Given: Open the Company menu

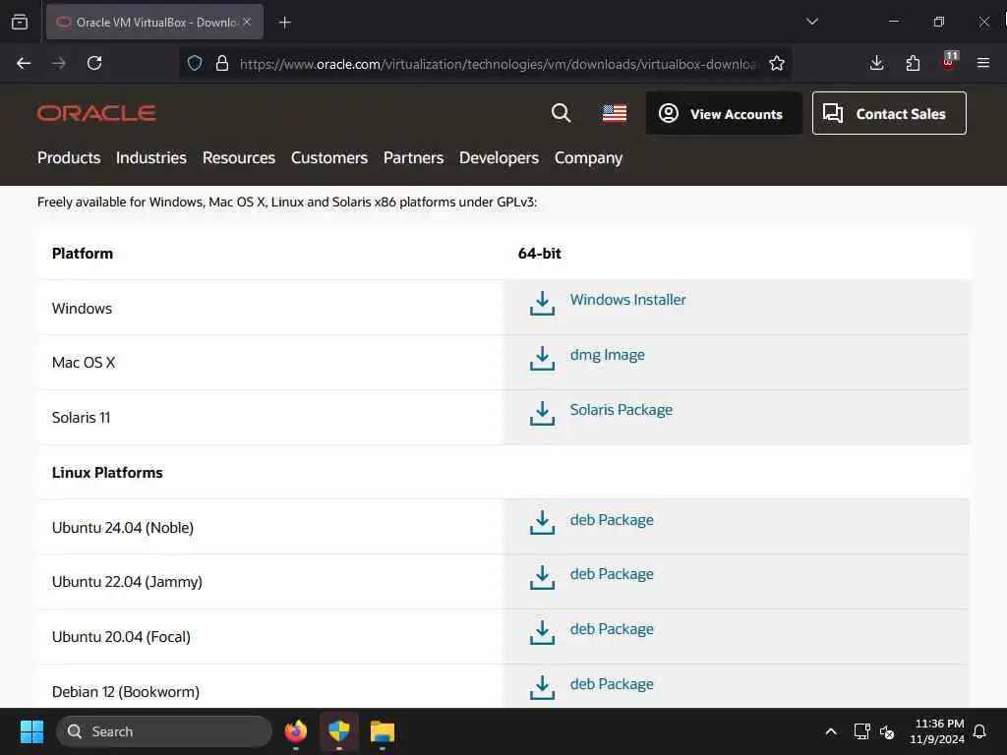Looking at the screenshot, I should point(588,158).
